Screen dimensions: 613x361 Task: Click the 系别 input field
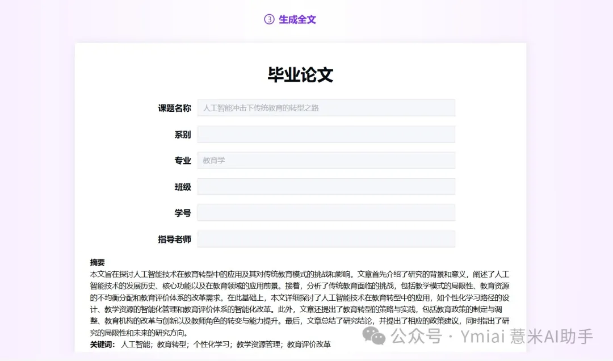(325, 134)
